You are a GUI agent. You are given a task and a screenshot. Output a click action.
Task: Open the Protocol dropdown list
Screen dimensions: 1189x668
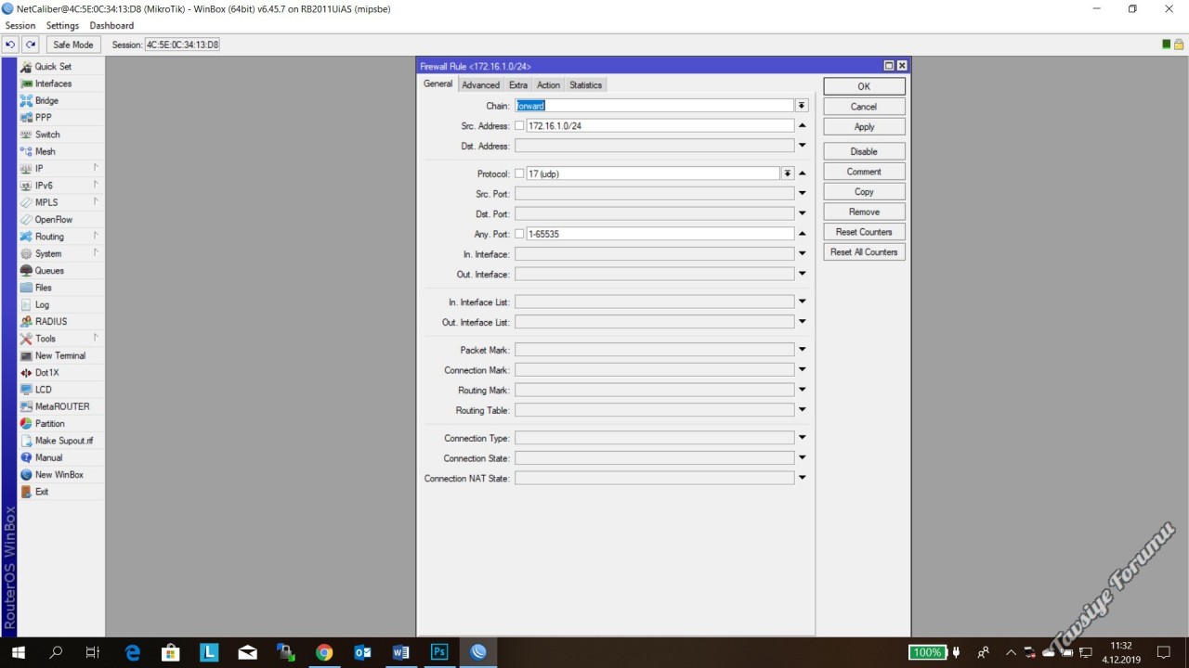point(788,173)
